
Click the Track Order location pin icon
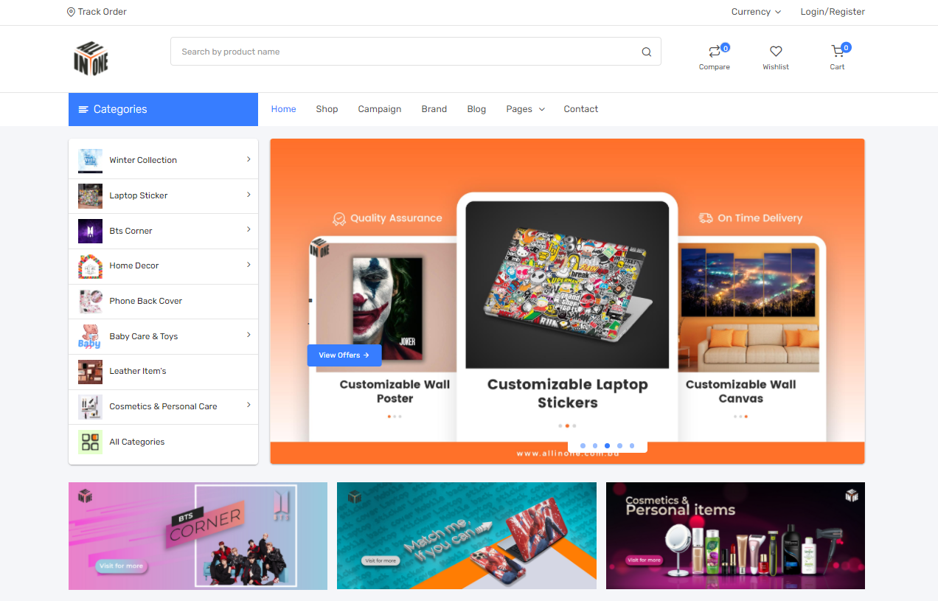click(x=70, y=12)
